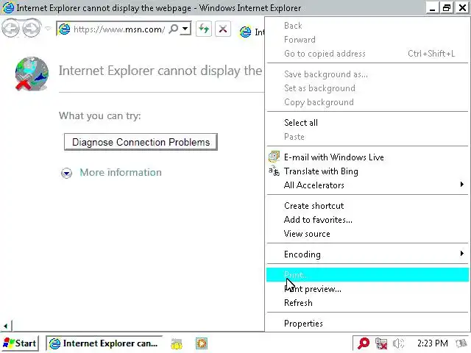
Task: Open the recent pages dropdown arrow
Action: (x=48, y=29)
